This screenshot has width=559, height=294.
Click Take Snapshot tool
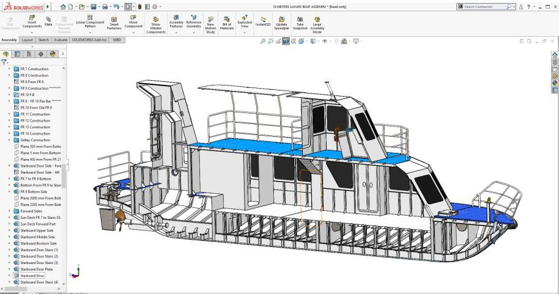300,23
